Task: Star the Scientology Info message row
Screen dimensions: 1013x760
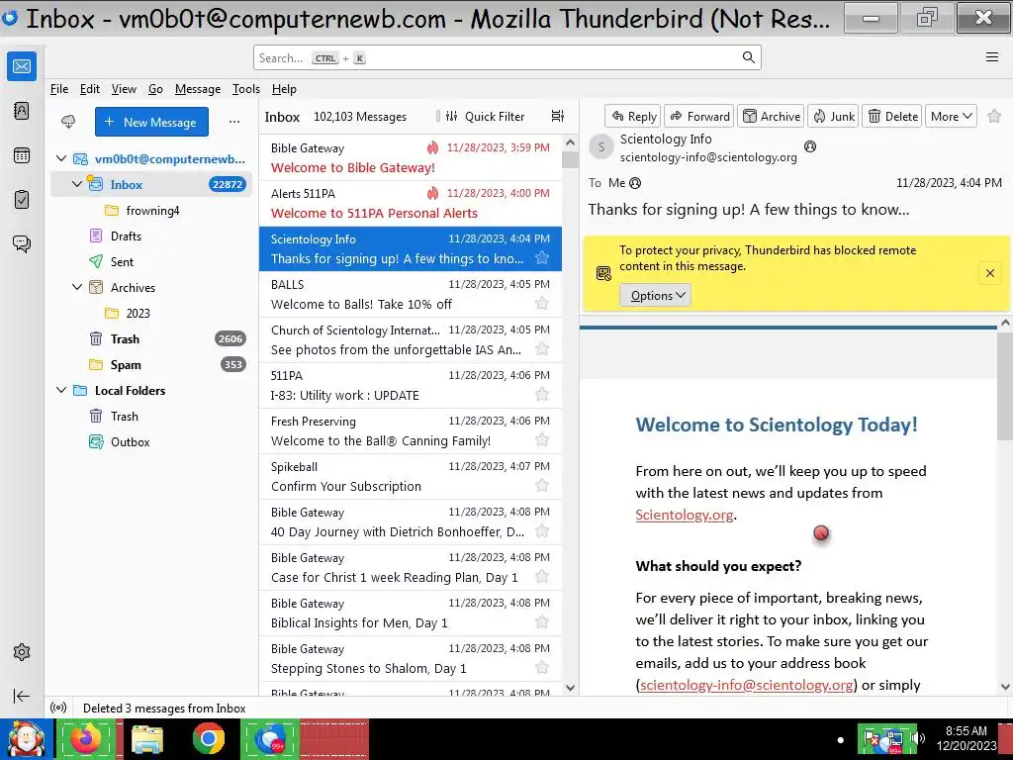Action: click(x=542, y=258)
